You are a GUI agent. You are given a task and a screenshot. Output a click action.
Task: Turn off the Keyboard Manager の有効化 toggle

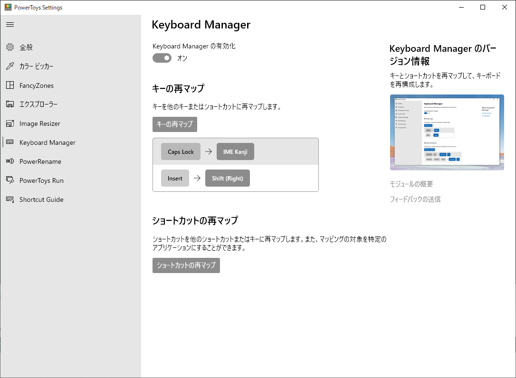click(162, 58)
